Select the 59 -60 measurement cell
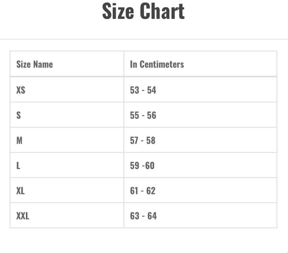This screenshot has width=288, height=253. pyautogui.click(x=142, y=166)
